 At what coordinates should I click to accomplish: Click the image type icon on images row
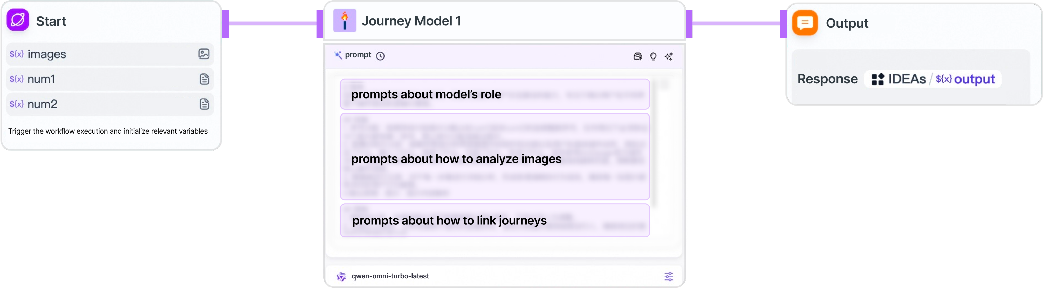204,54
